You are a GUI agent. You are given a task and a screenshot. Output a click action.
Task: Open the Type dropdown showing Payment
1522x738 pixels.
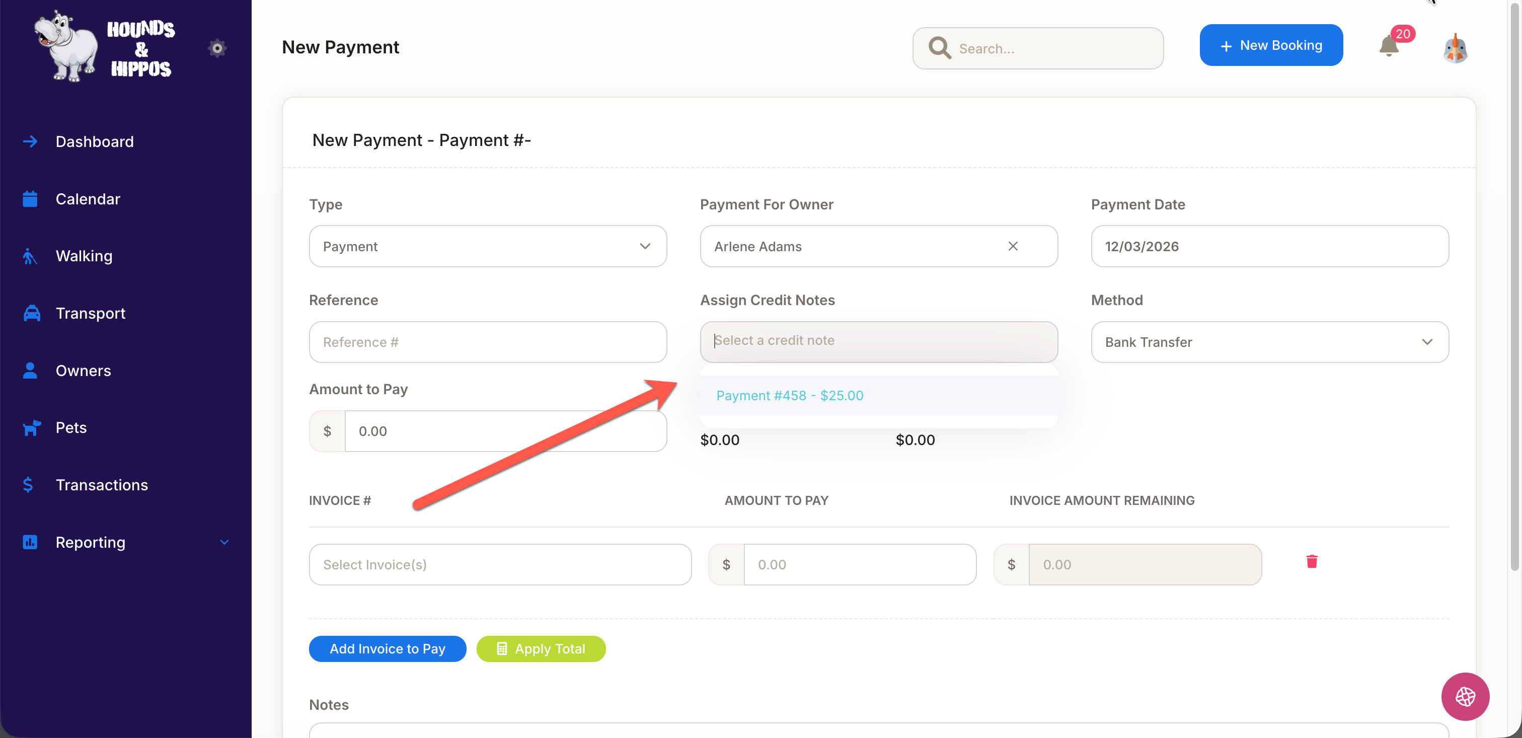487,246
